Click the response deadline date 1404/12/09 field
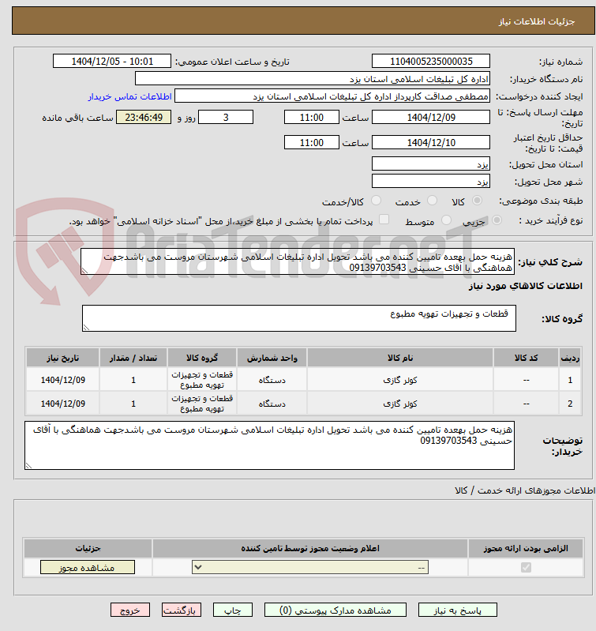The width and height of the screenshot is (596, 631). (x=431, y=118)
